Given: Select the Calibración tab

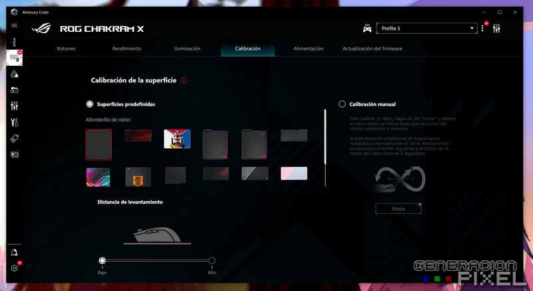Looking at the screenshot, I should click(x=247, y=49).
